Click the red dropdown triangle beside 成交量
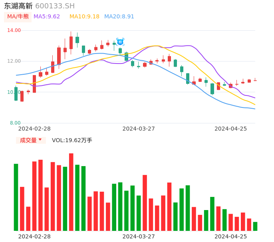 40,140
